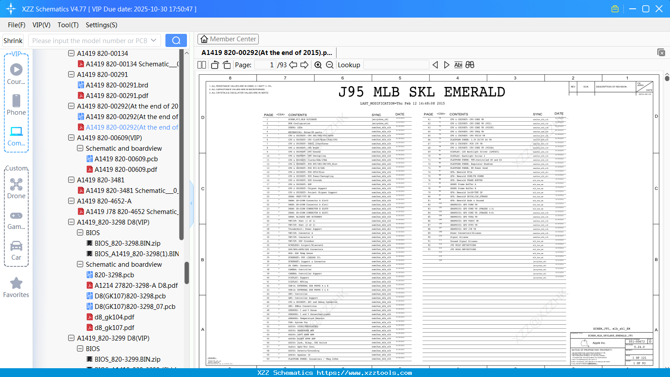This screenshot has height=377, width=670.
Task: Open the Drone category
Action: pos(16,188)
